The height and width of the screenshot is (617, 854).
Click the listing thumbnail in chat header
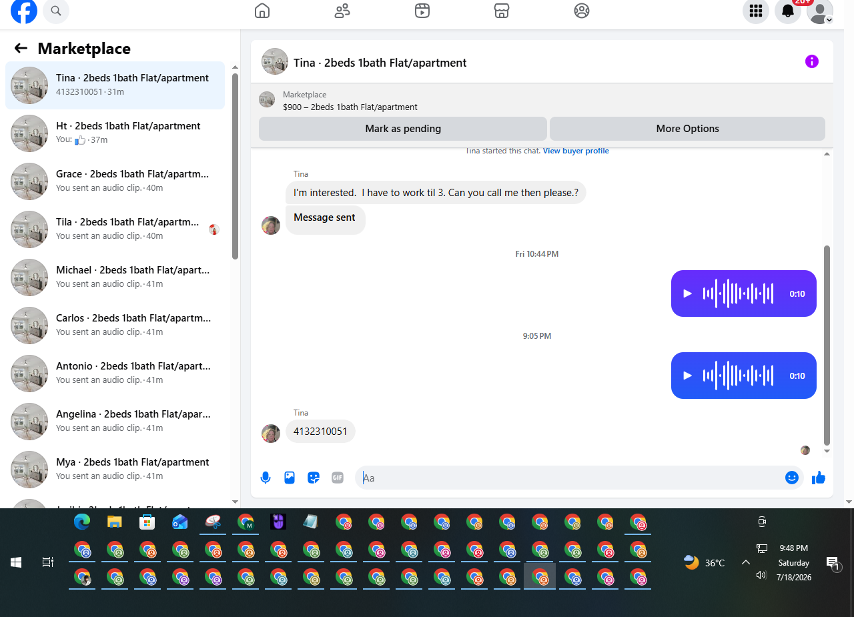[x=275, y=61]
